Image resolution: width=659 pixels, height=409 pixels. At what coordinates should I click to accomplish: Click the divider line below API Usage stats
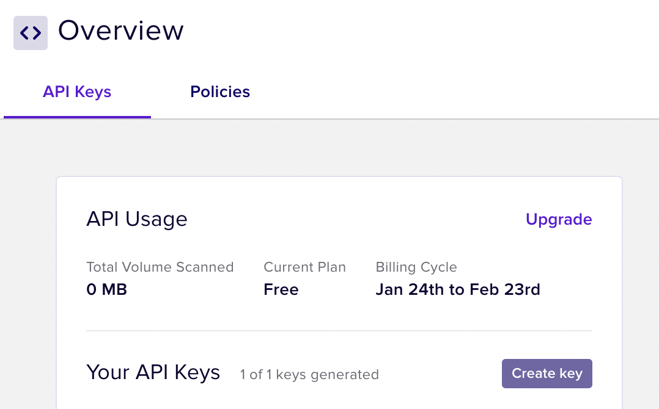(339, 331)
